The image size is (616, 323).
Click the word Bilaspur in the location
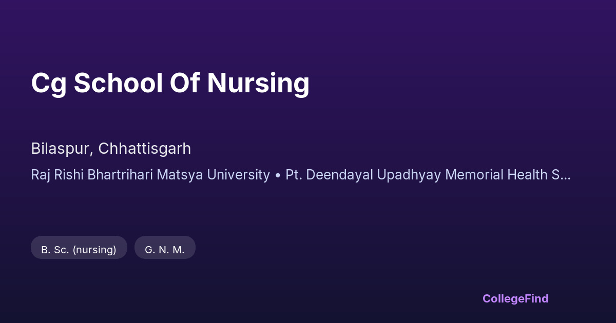(61, 149)
